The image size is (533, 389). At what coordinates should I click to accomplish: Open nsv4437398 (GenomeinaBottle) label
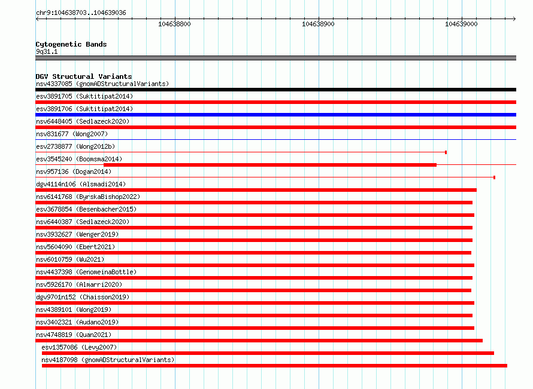pos(86,272)
